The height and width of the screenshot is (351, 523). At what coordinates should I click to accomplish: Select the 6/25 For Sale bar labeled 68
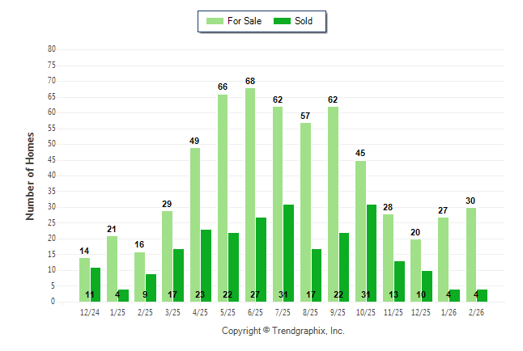(250, 194)
